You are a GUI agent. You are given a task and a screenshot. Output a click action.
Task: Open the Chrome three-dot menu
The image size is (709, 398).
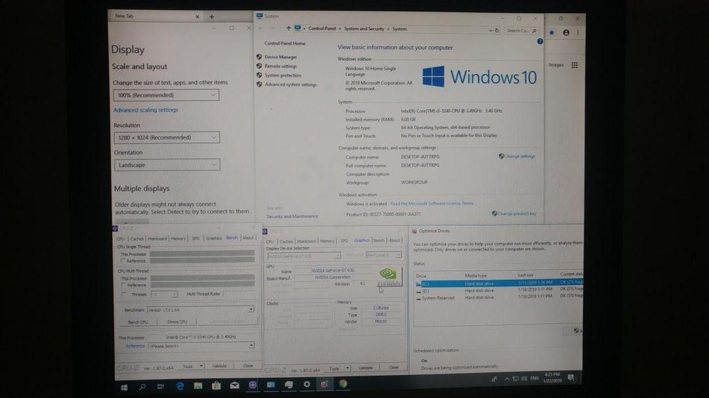click(x=578, y=33)
